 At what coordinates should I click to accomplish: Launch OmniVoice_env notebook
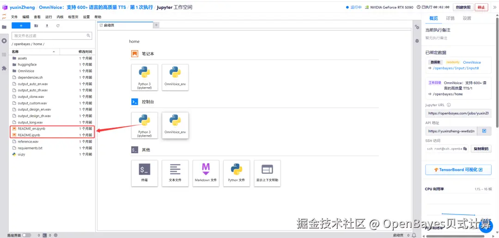[x=175, y=77]
